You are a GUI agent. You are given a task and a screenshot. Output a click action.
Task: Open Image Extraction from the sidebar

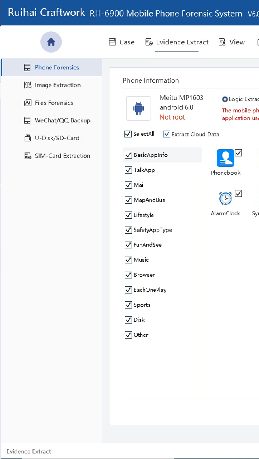coord(57,85)
